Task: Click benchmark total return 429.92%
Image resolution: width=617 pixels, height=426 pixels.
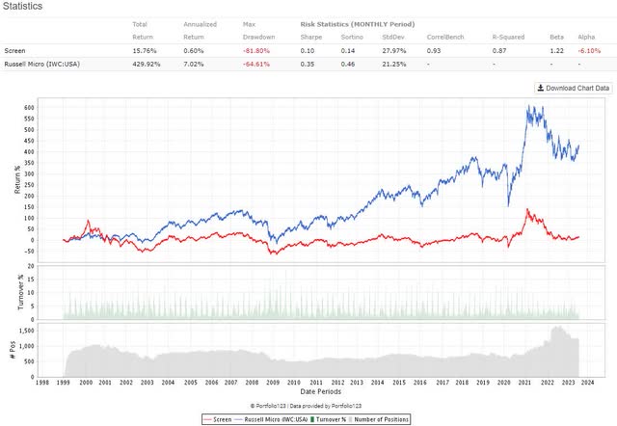Action: click(147, 64)
